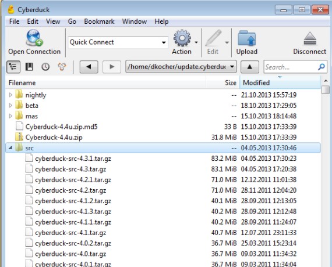Open the Go menu
Viewport: 332px width, 267px height.
click(x=72, y=21)
